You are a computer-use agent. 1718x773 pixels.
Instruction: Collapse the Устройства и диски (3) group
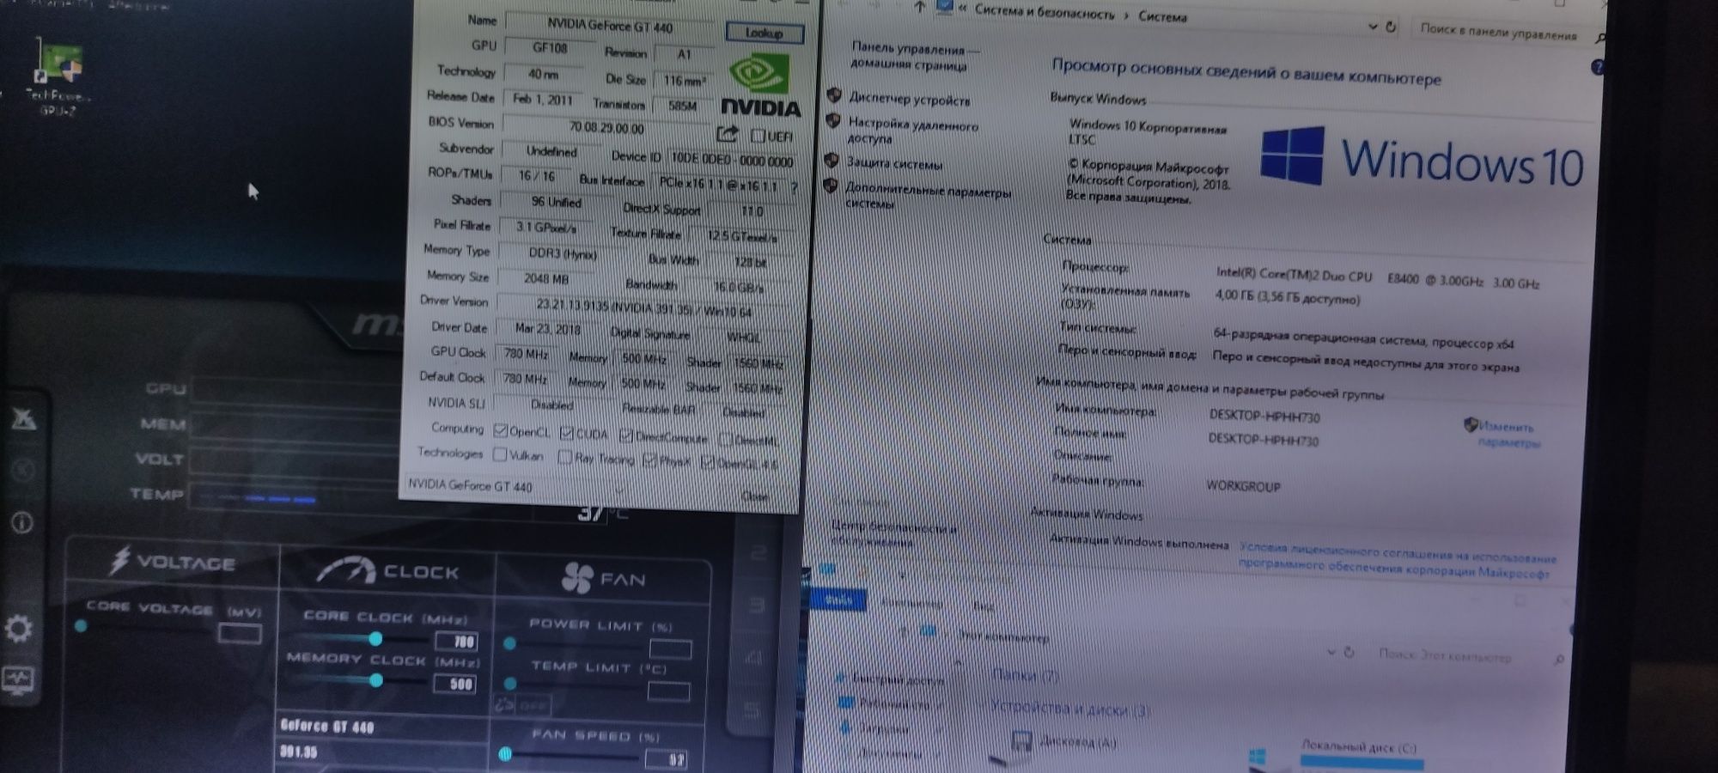pyautogui.click(x=1069, y=709)
